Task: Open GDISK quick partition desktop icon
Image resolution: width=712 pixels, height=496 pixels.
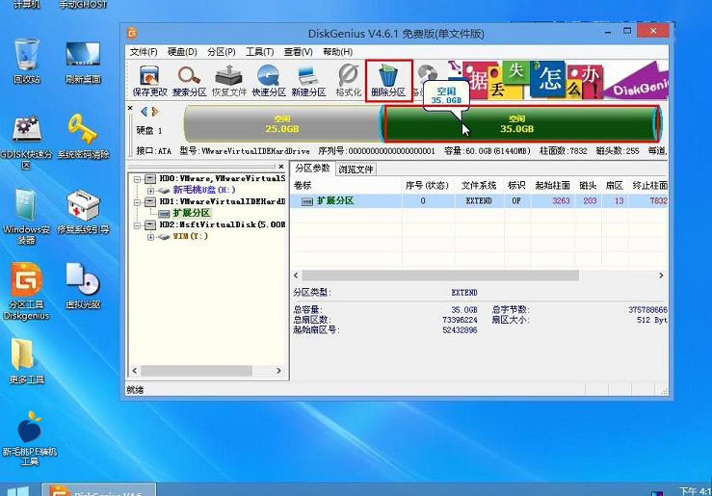Action: click(x=26, y=143)
